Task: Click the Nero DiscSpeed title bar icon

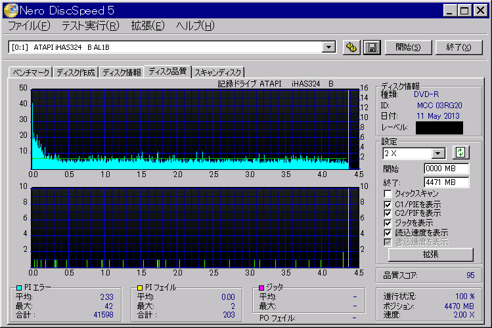Action: tap(11, 10)
